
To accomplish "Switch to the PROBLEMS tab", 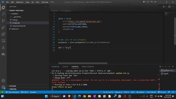I will coord(55,67).
